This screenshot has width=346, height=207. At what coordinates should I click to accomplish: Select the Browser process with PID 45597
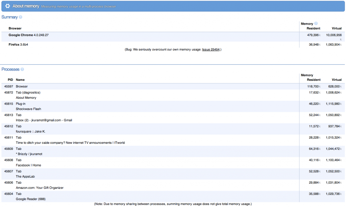(x=173, y=86)
